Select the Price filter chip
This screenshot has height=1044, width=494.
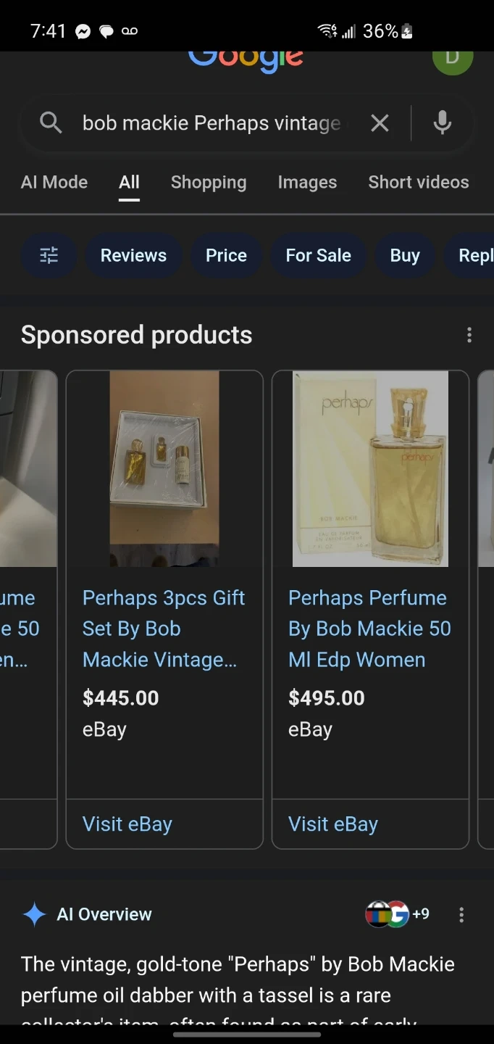[x=226, y=255]
